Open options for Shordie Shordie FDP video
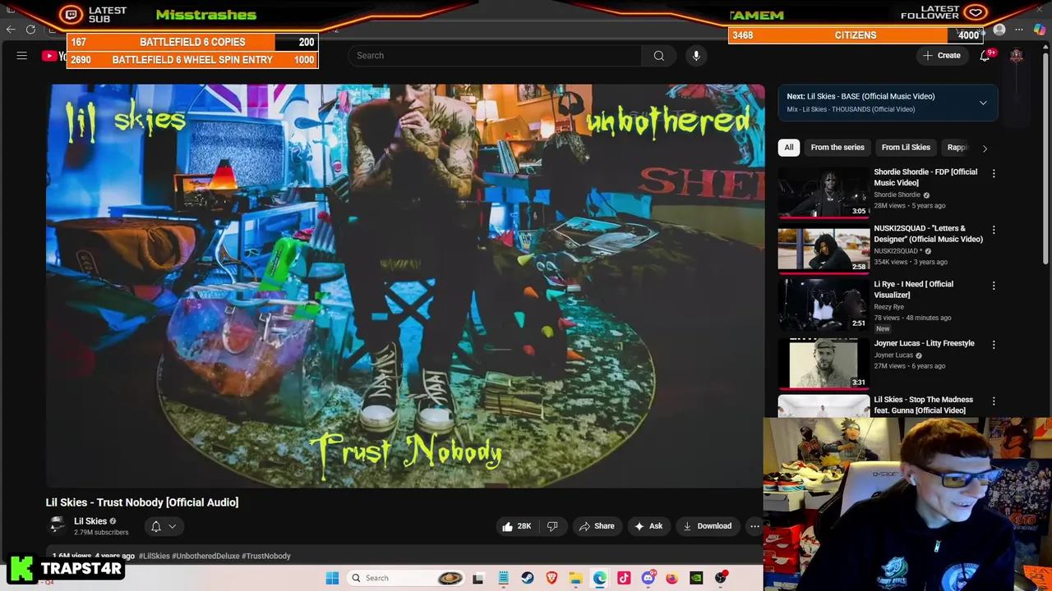Image resolution: width=1052 pixels, height=591 pixels. coord(994,173)
